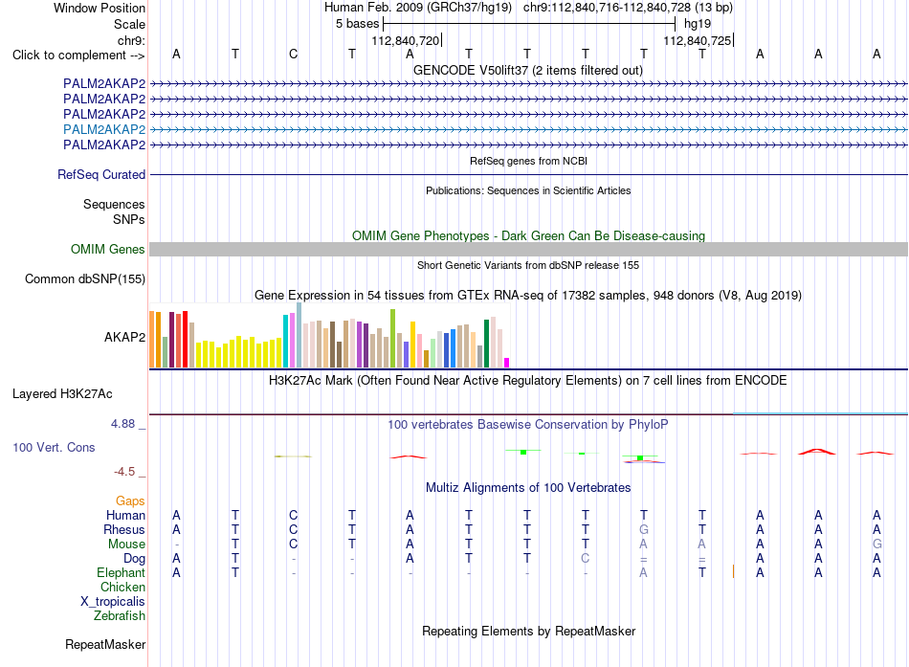
Task: Click the H3K27Ac Mark ENCODE title
Action: click(x=528, y=381)
